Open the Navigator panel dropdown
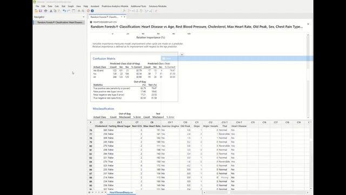This screenshot has width=346, height=195. point(83,17)
